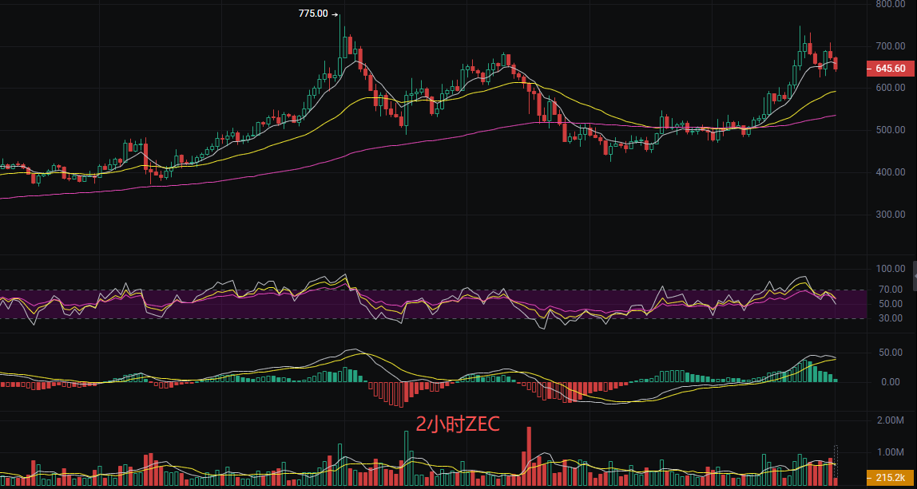Click the 700.00 label on price axis

(890, 46)
